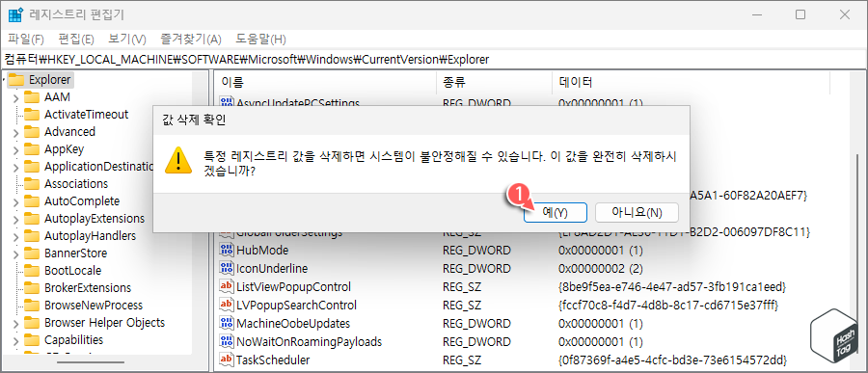The height and width of the screenshot is (373, 868).
Task: Click the AutoplayHandlers folder icon
Action: [32, 236]
